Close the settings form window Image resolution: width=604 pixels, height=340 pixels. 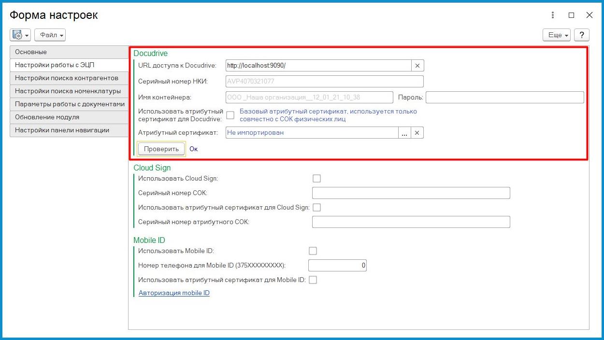[589, 15]
